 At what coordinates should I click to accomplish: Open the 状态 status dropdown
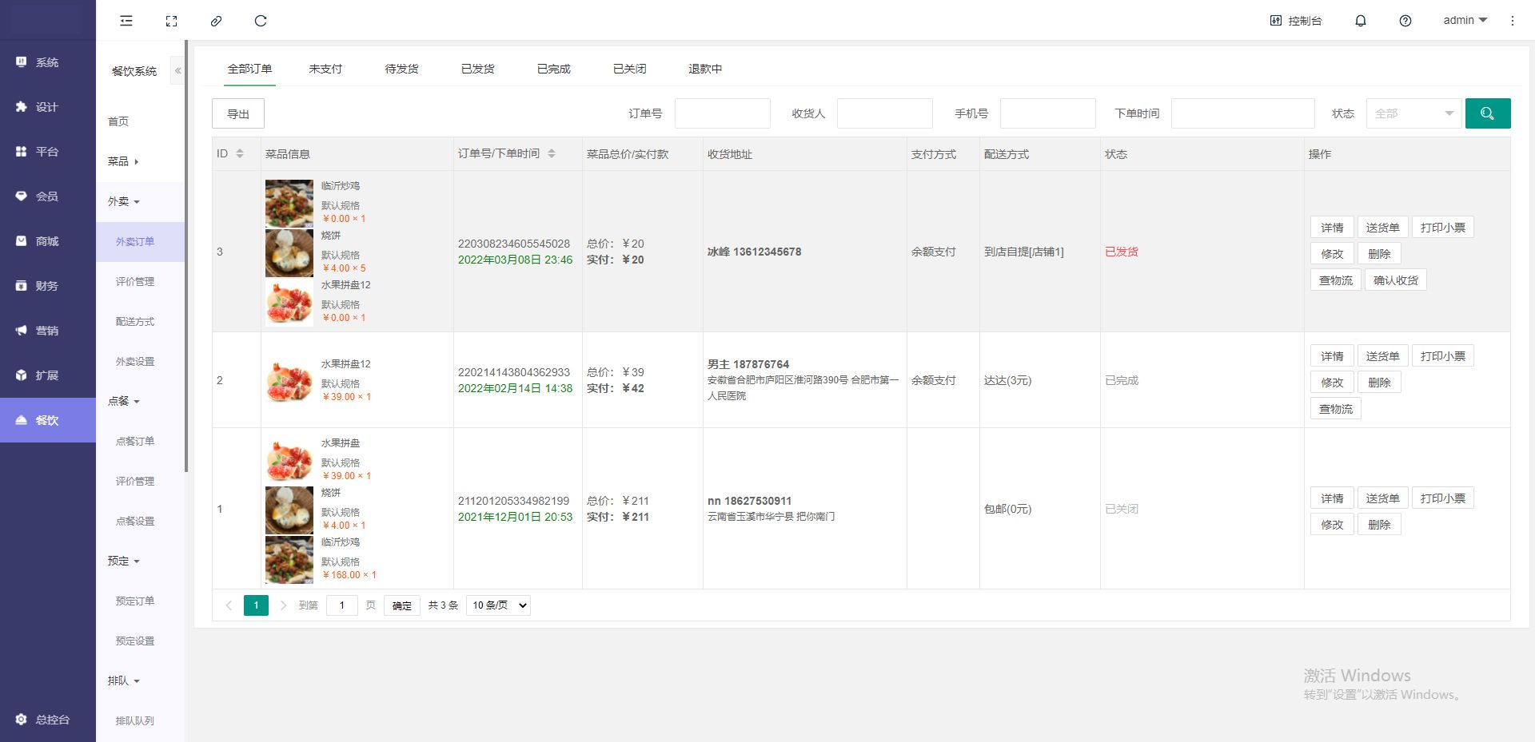1413,113
